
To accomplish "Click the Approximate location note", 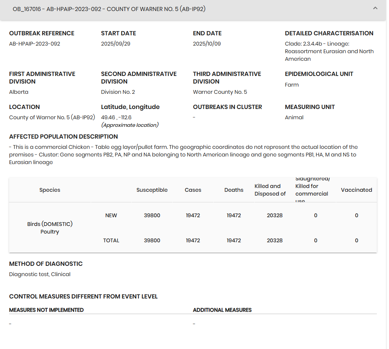I will [130, 125].
